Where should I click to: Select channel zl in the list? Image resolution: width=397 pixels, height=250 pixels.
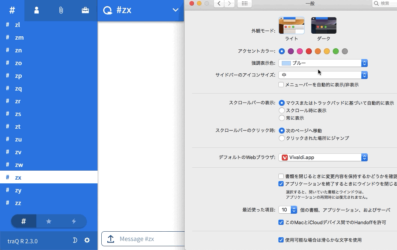click(49, 25)
